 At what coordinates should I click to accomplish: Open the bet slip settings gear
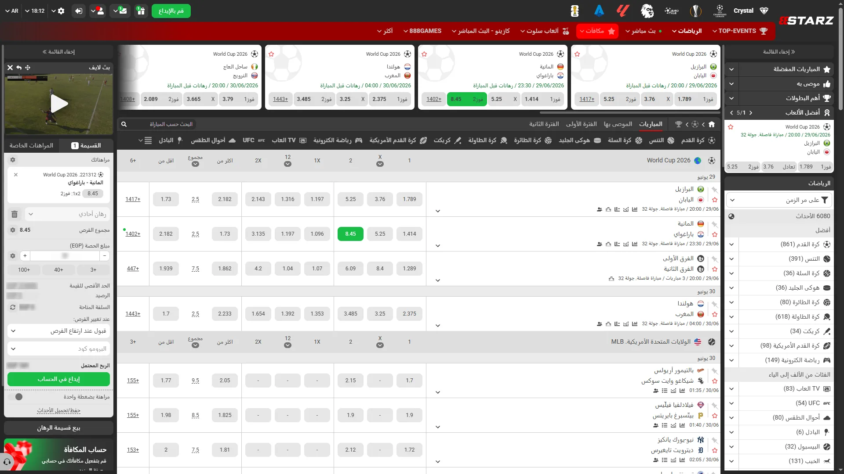13,160
